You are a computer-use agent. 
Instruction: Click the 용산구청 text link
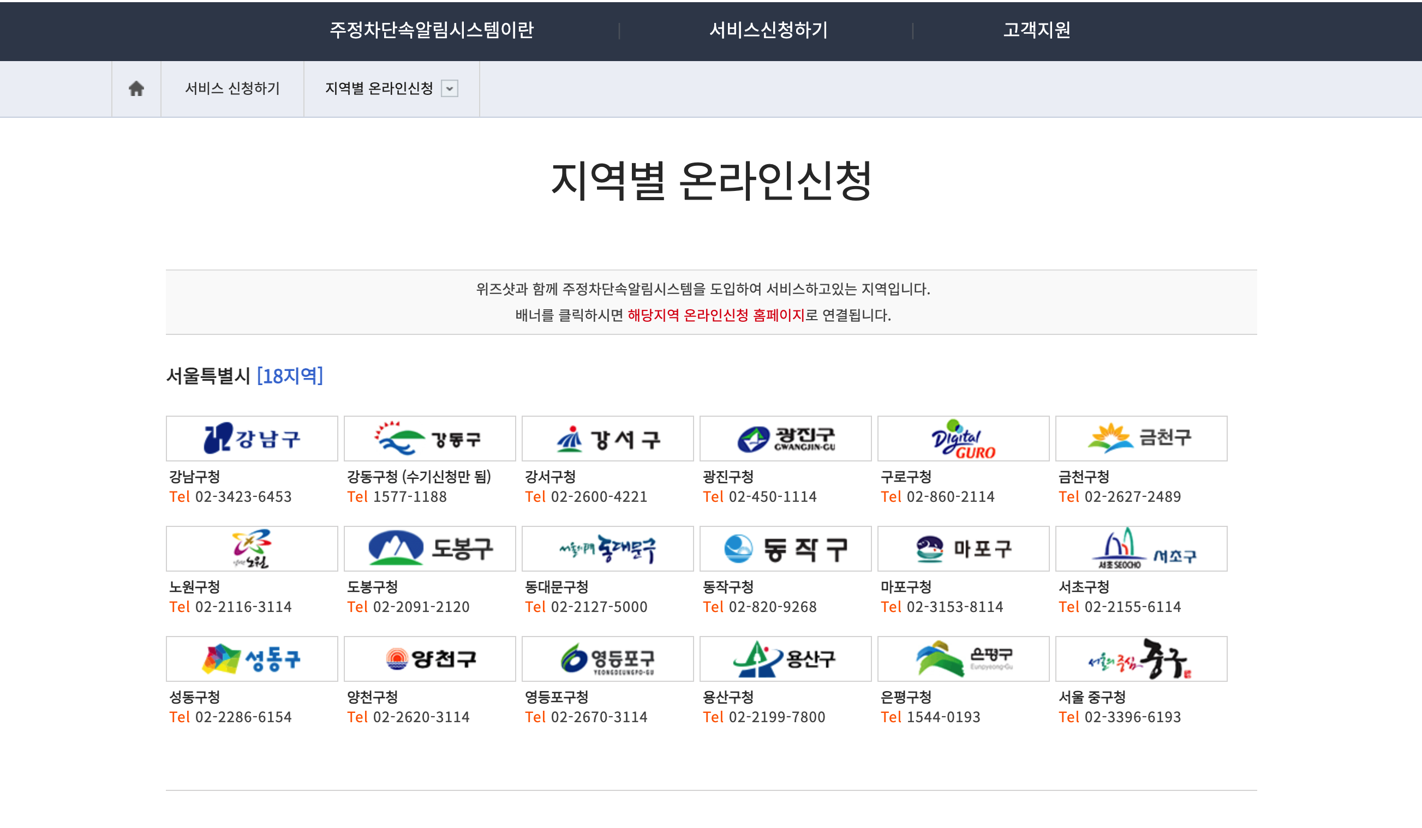pyautogui.click(x=728, y=697)
